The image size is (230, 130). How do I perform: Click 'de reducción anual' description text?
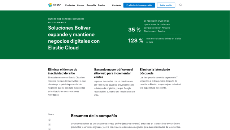tap(157, 26)
